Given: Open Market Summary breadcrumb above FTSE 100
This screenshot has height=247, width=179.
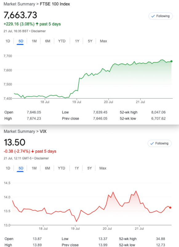Looking at the screenshot, I should coord(19,4).
